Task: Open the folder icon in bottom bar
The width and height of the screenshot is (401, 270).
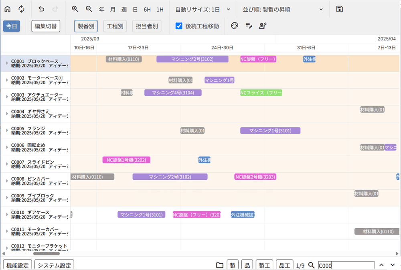Action: click(220, 265)
